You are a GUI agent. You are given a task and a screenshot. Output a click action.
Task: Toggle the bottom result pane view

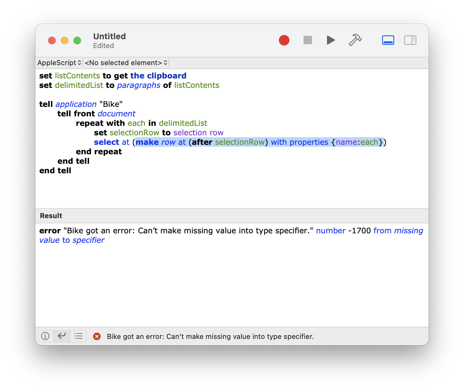388,40
